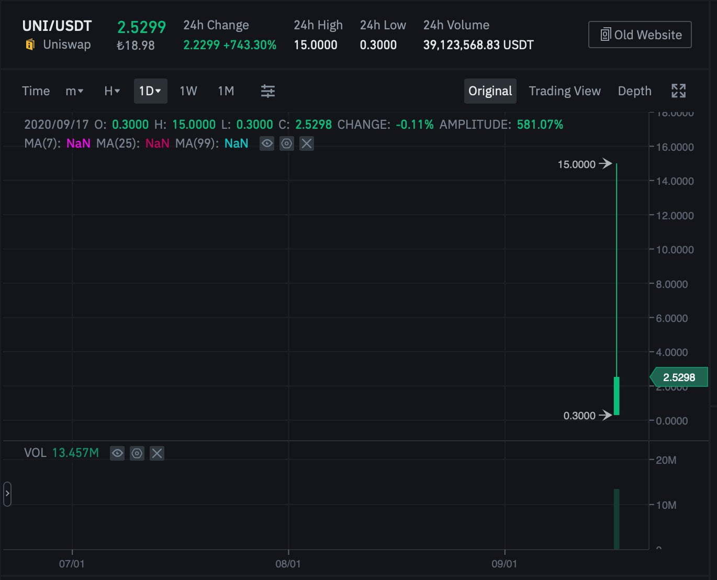Select the Original chart tab
This screenshot has width=717, height=580.
[x=490, y=91]
